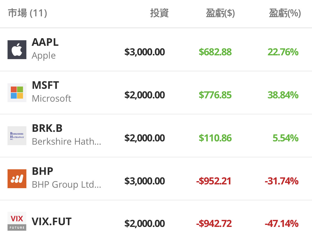
Task: Sort by the 市場 (11) column header
Action: pyautogui.click(x=27, y=13)
